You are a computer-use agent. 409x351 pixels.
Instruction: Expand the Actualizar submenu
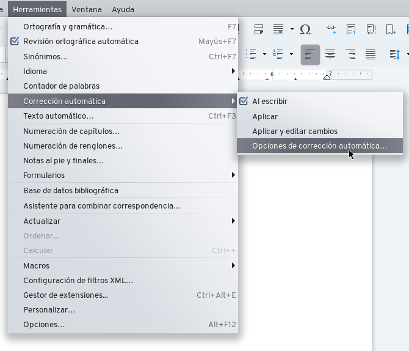(x=123, y=221)
